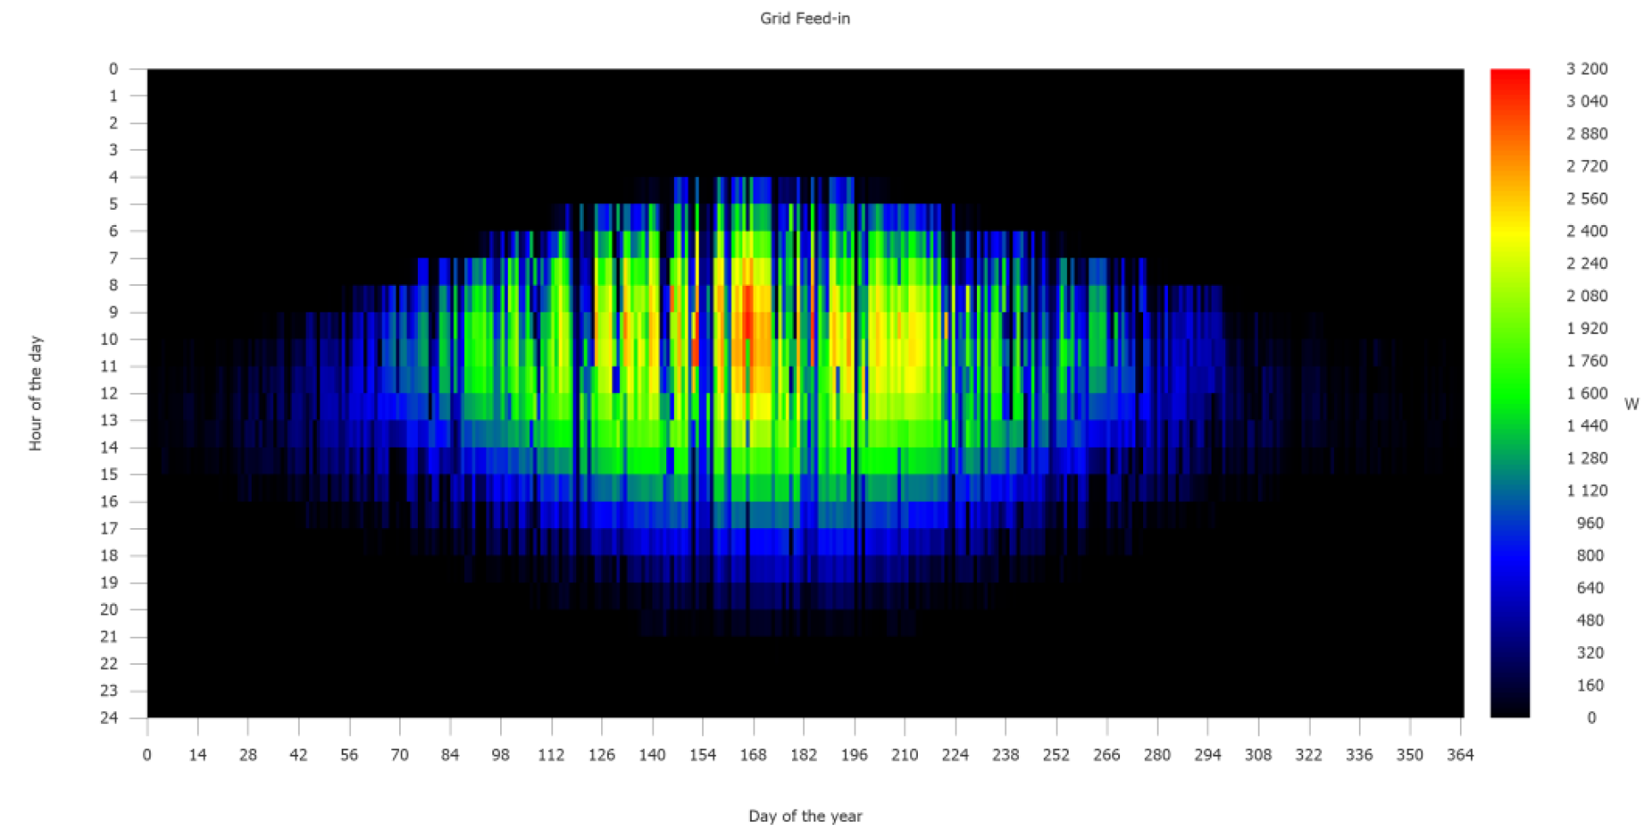
Task: Select the '2 400' color scale label
Action: (1587, 231)
